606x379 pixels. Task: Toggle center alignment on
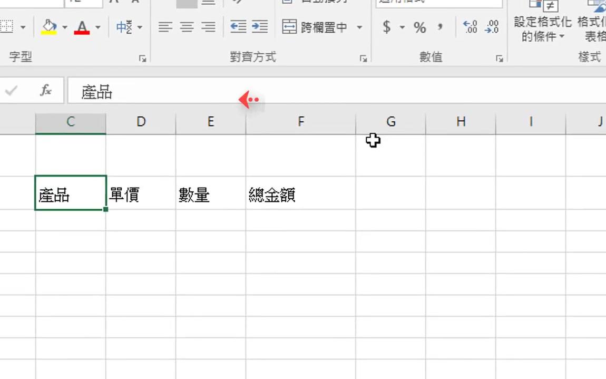pyautogui.click(x=187, y=27)
